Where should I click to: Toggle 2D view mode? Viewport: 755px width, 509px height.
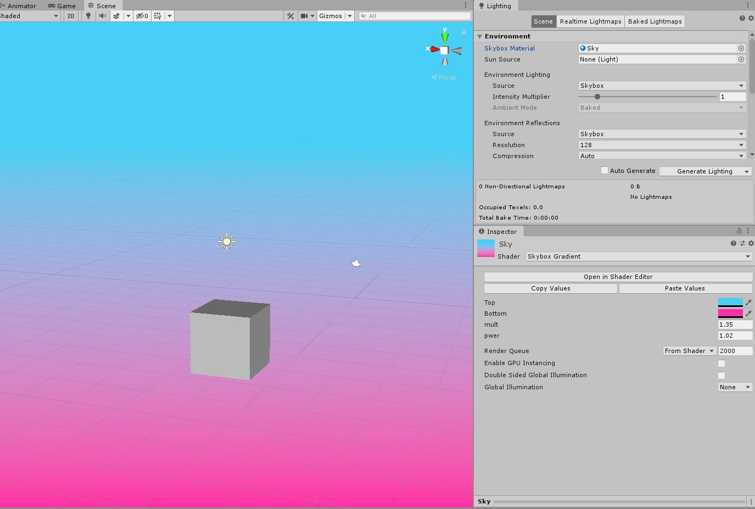[x=71, y=16]
